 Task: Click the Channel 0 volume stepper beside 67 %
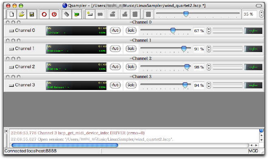pos(209,31)
